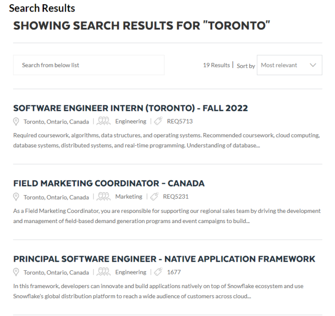
Task: Open Software Engineer Intern (Toronto) - Fall 2022
Action: tap(130, 108)
